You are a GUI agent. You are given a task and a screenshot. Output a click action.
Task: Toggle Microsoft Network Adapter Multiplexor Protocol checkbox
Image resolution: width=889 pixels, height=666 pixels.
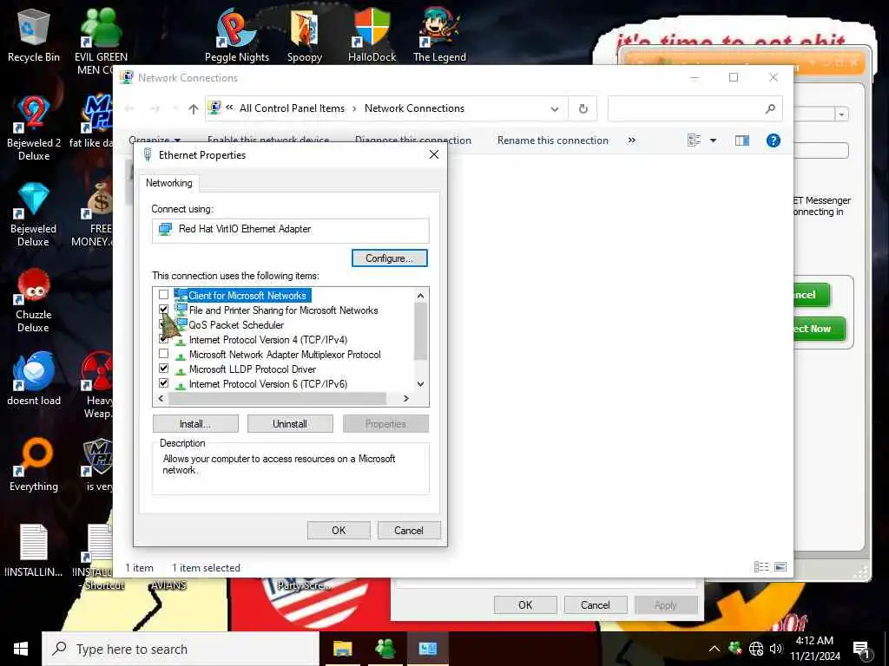[164, 354]
